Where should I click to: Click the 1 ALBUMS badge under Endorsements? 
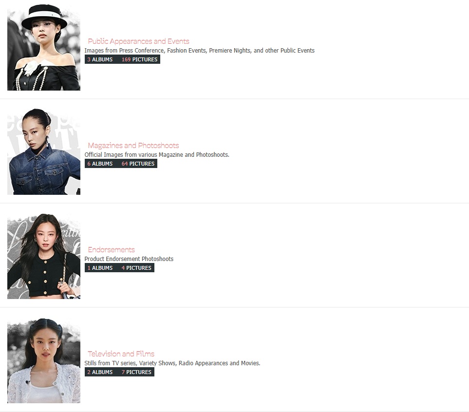click(100, 268)
